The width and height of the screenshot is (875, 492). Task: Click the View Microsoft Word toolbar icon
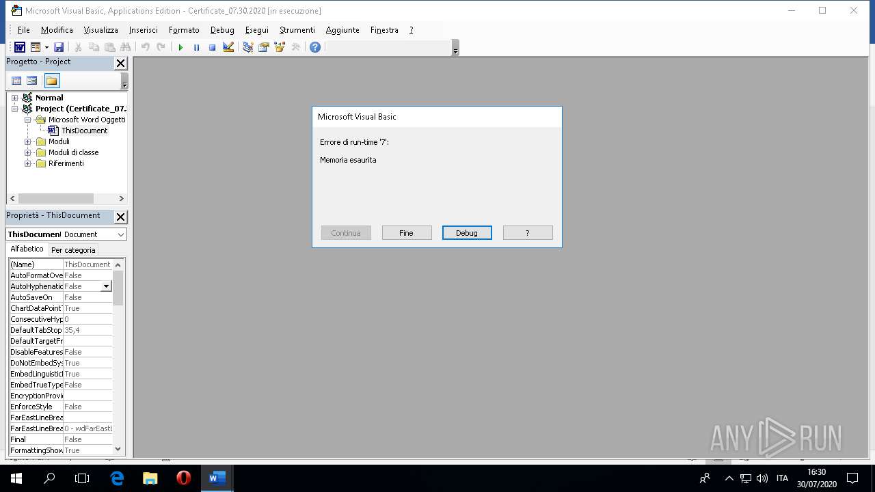click(x=20, y=47)
